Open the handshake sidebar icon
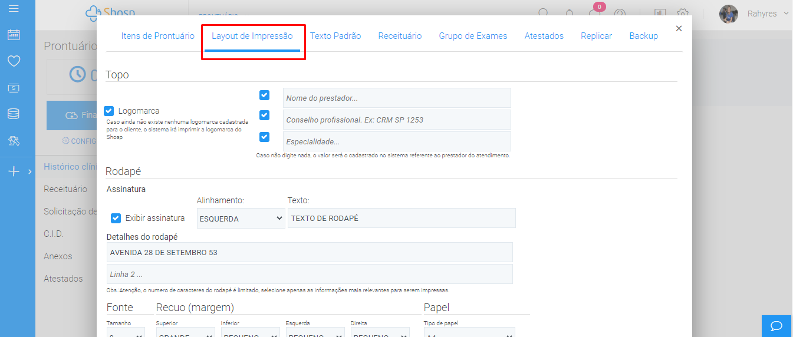 14,141
